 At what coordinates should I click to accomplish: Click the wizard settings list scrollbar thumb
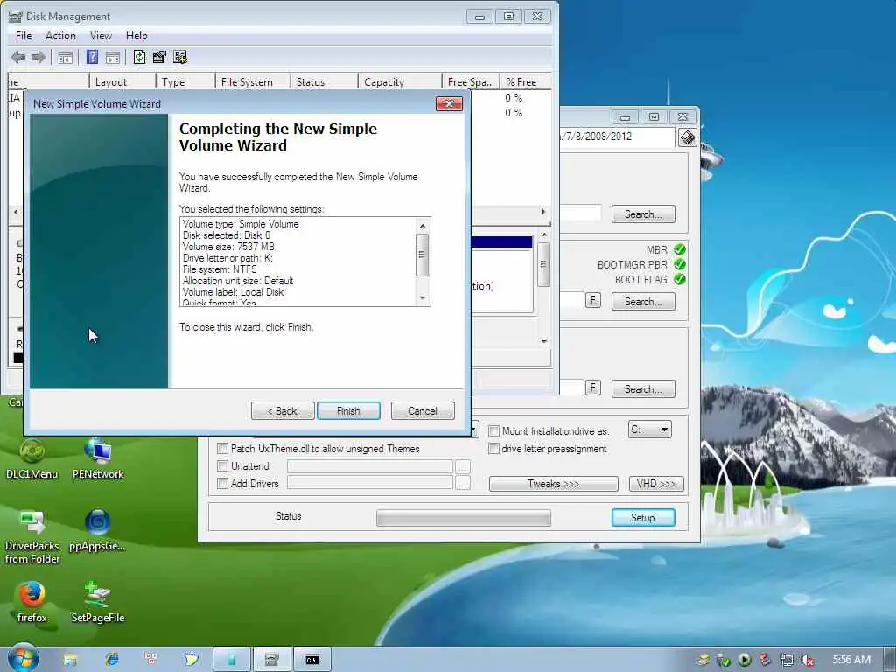coord(423,255)
